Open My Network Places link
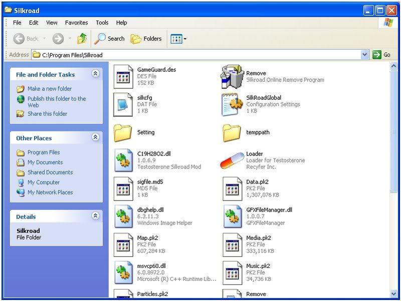This screenshot has width=401, height=301. pyautogui.click(x=50, y=192)
